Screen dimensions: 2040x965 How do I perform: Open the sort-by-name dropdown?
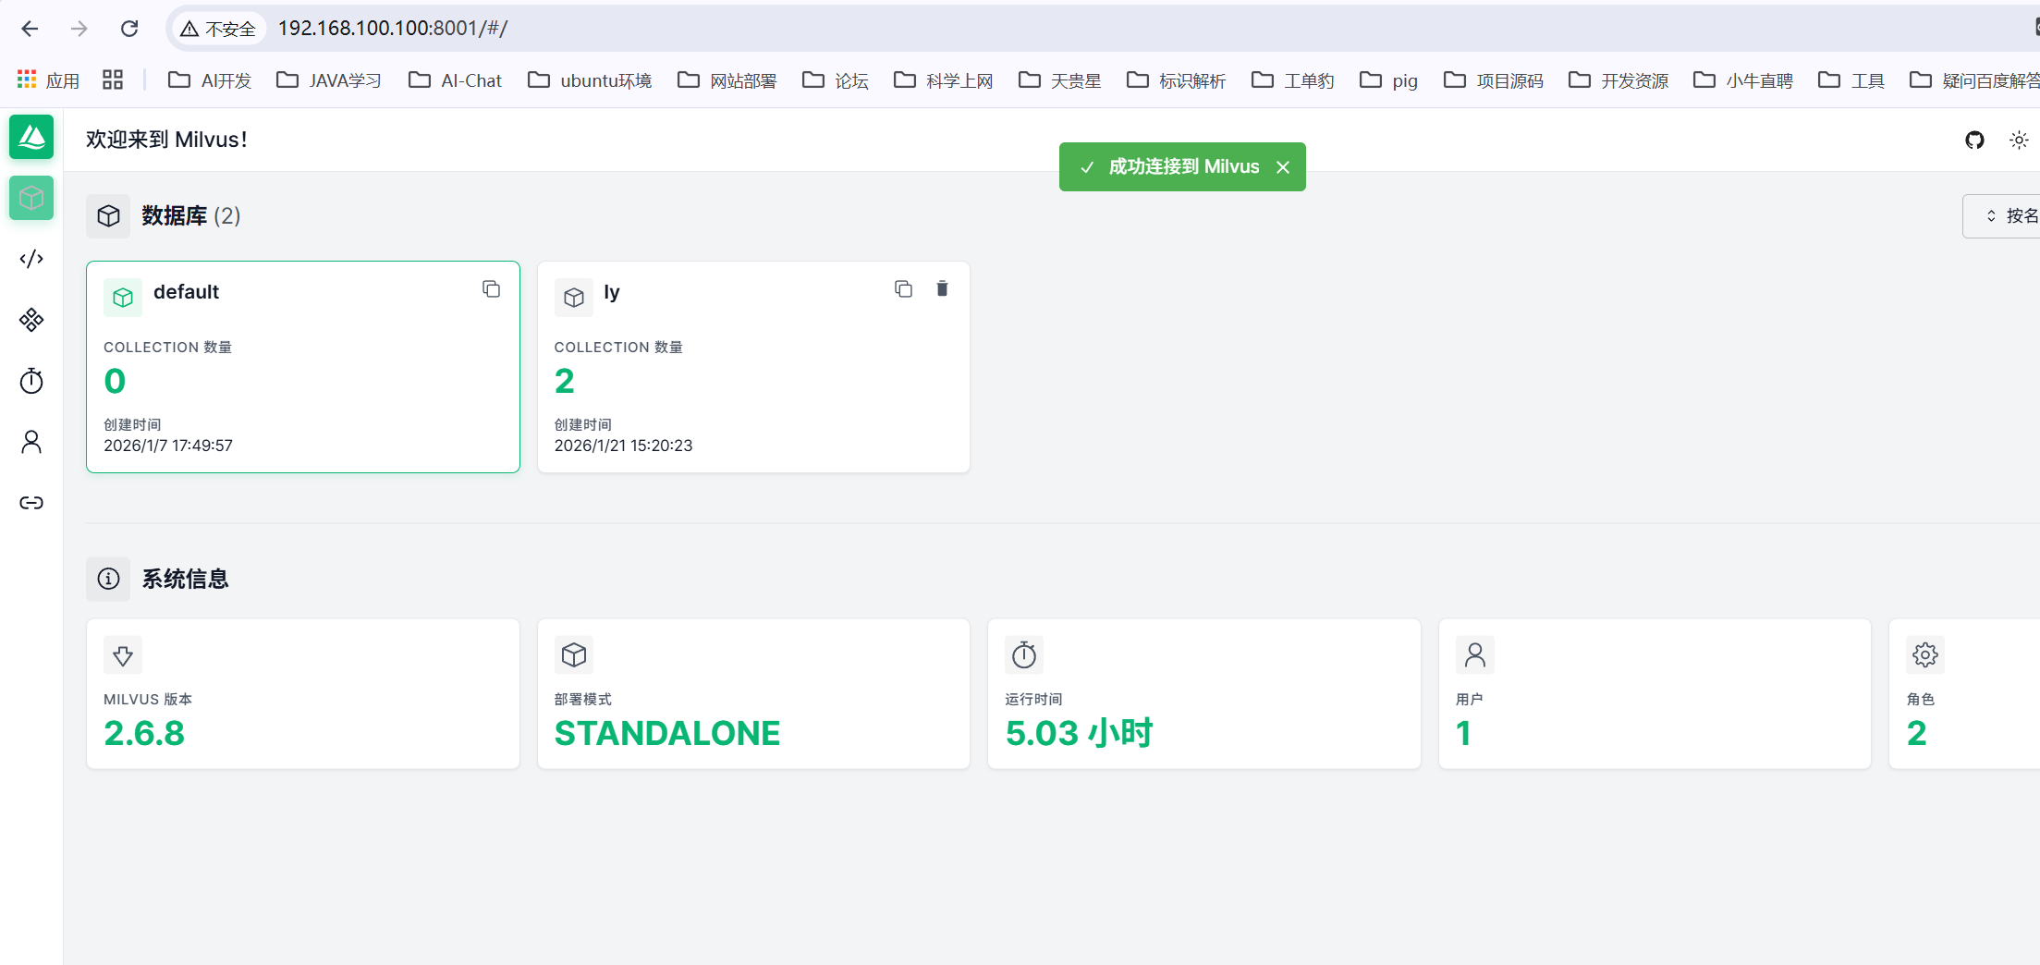click(2002, 216)
